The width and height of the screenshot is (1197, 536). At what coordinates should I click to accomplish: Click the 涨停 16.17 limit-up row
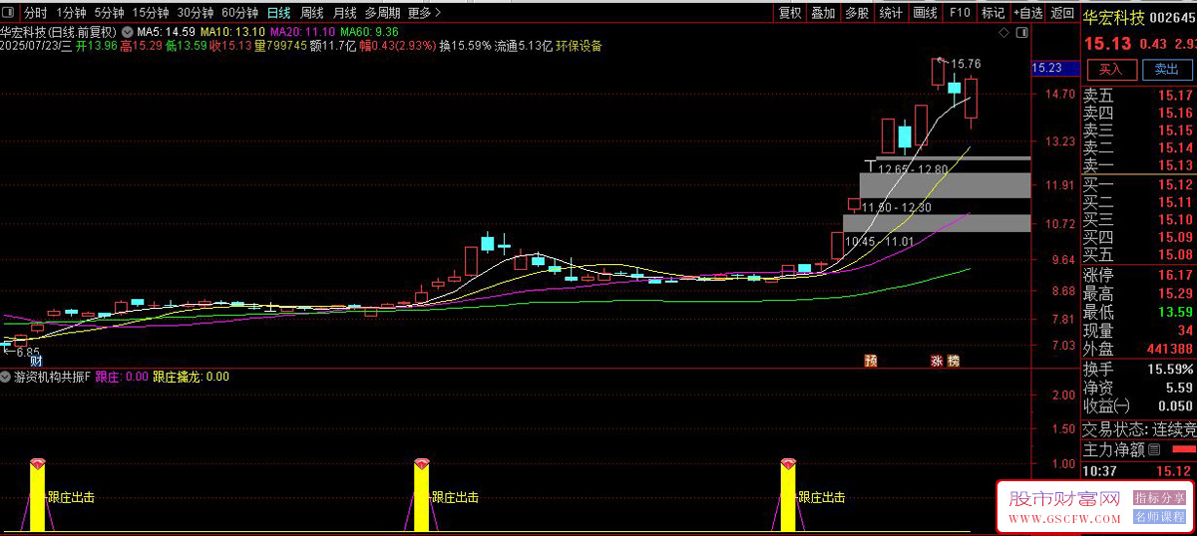coord(1139,275)
